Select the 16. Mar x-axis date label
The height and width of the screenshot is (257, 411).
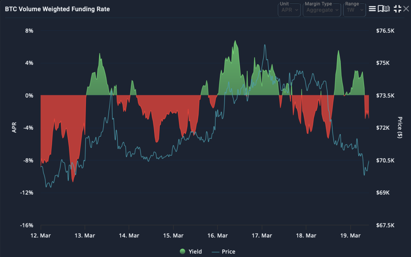tap(217, 236)
